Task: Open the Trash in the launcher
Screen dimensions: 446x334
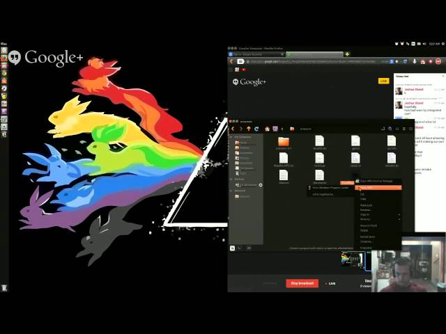Action: (4, 287)
